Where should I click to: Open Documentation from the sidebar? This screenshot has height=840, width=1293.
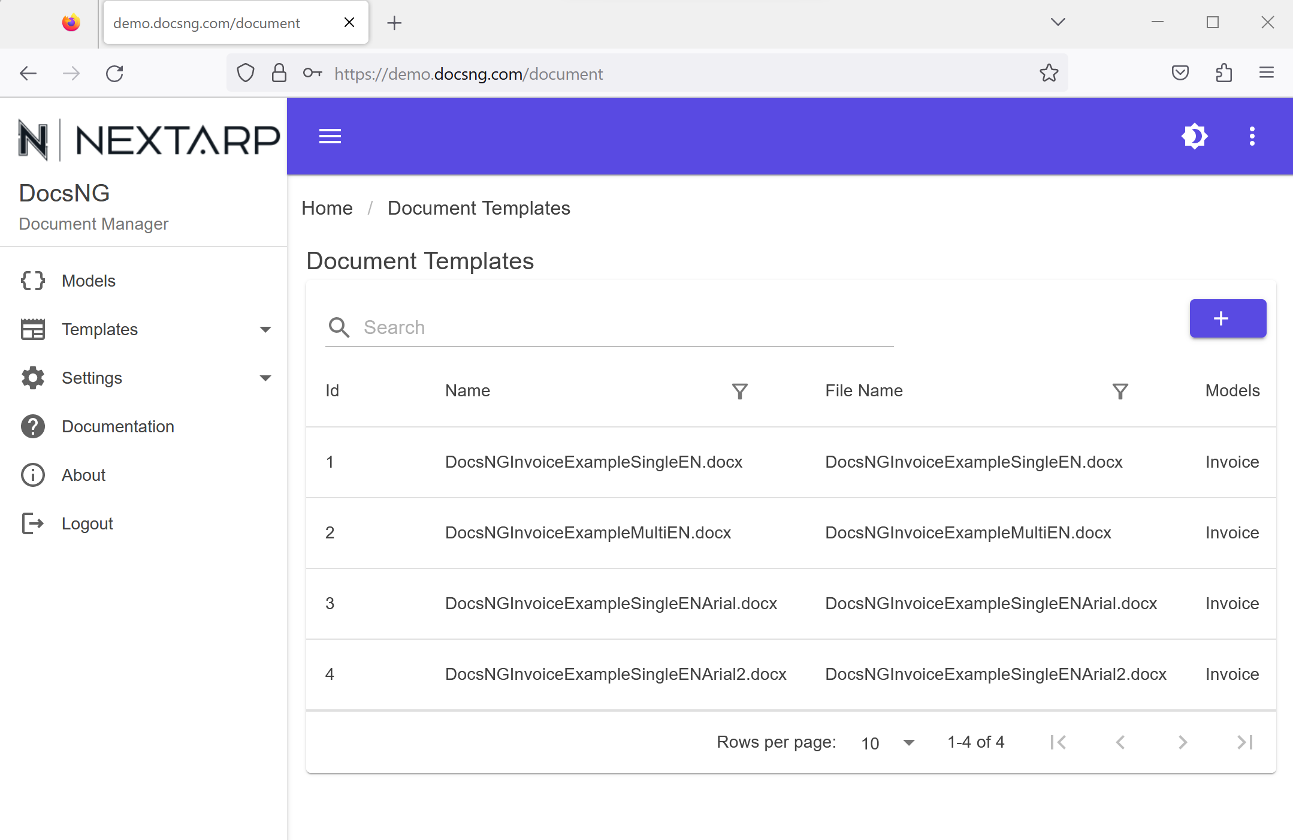coord(117,426)
